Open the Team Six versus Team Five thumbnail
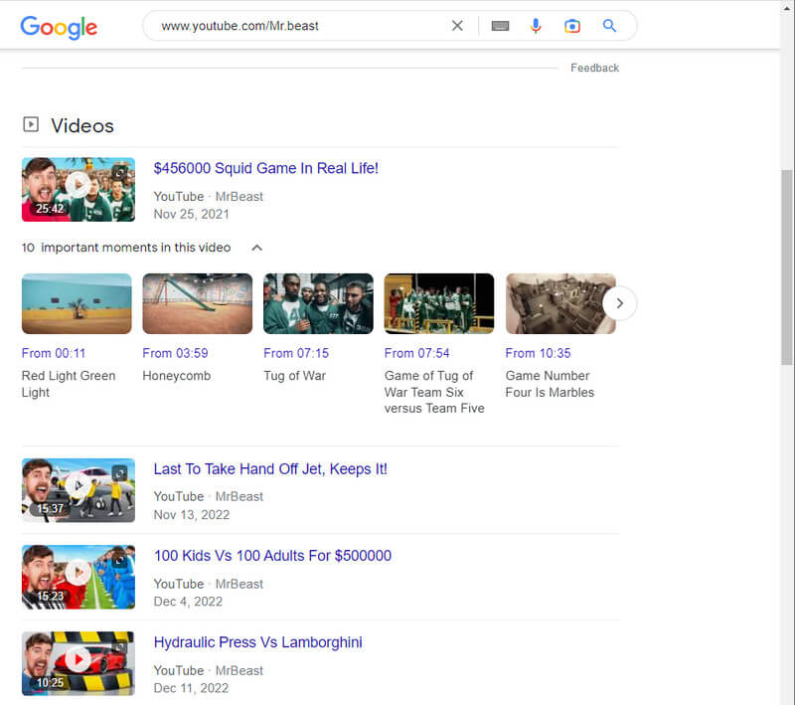Image resolution: width=795 pixels, height=705 pixels. click(439, 304)
